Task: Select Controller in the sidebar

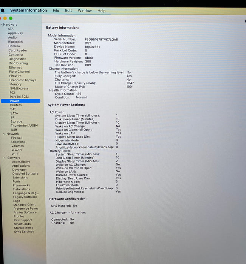Action: tap(16, 55)
